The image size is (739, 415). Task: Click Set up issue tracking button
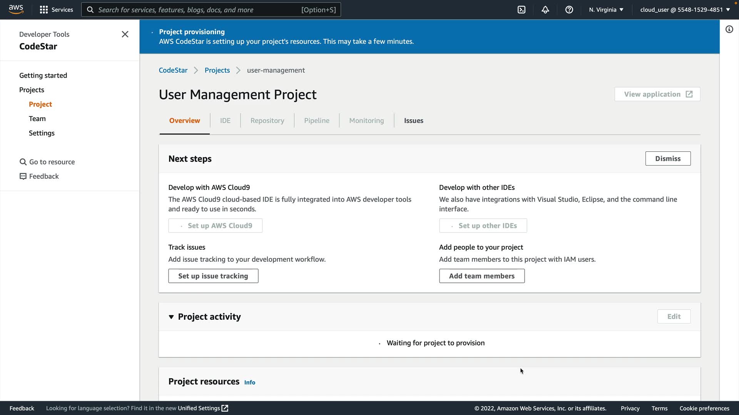pos(213,276)
